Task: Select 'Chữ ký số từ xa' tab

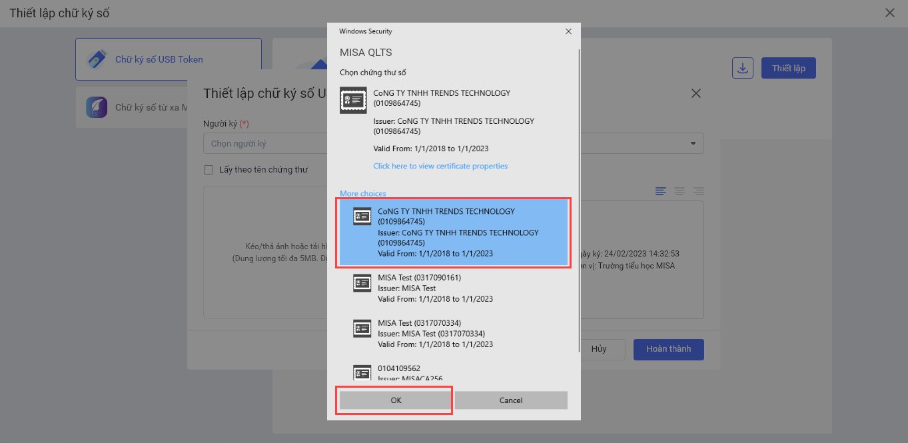Action: pos(169,107)
